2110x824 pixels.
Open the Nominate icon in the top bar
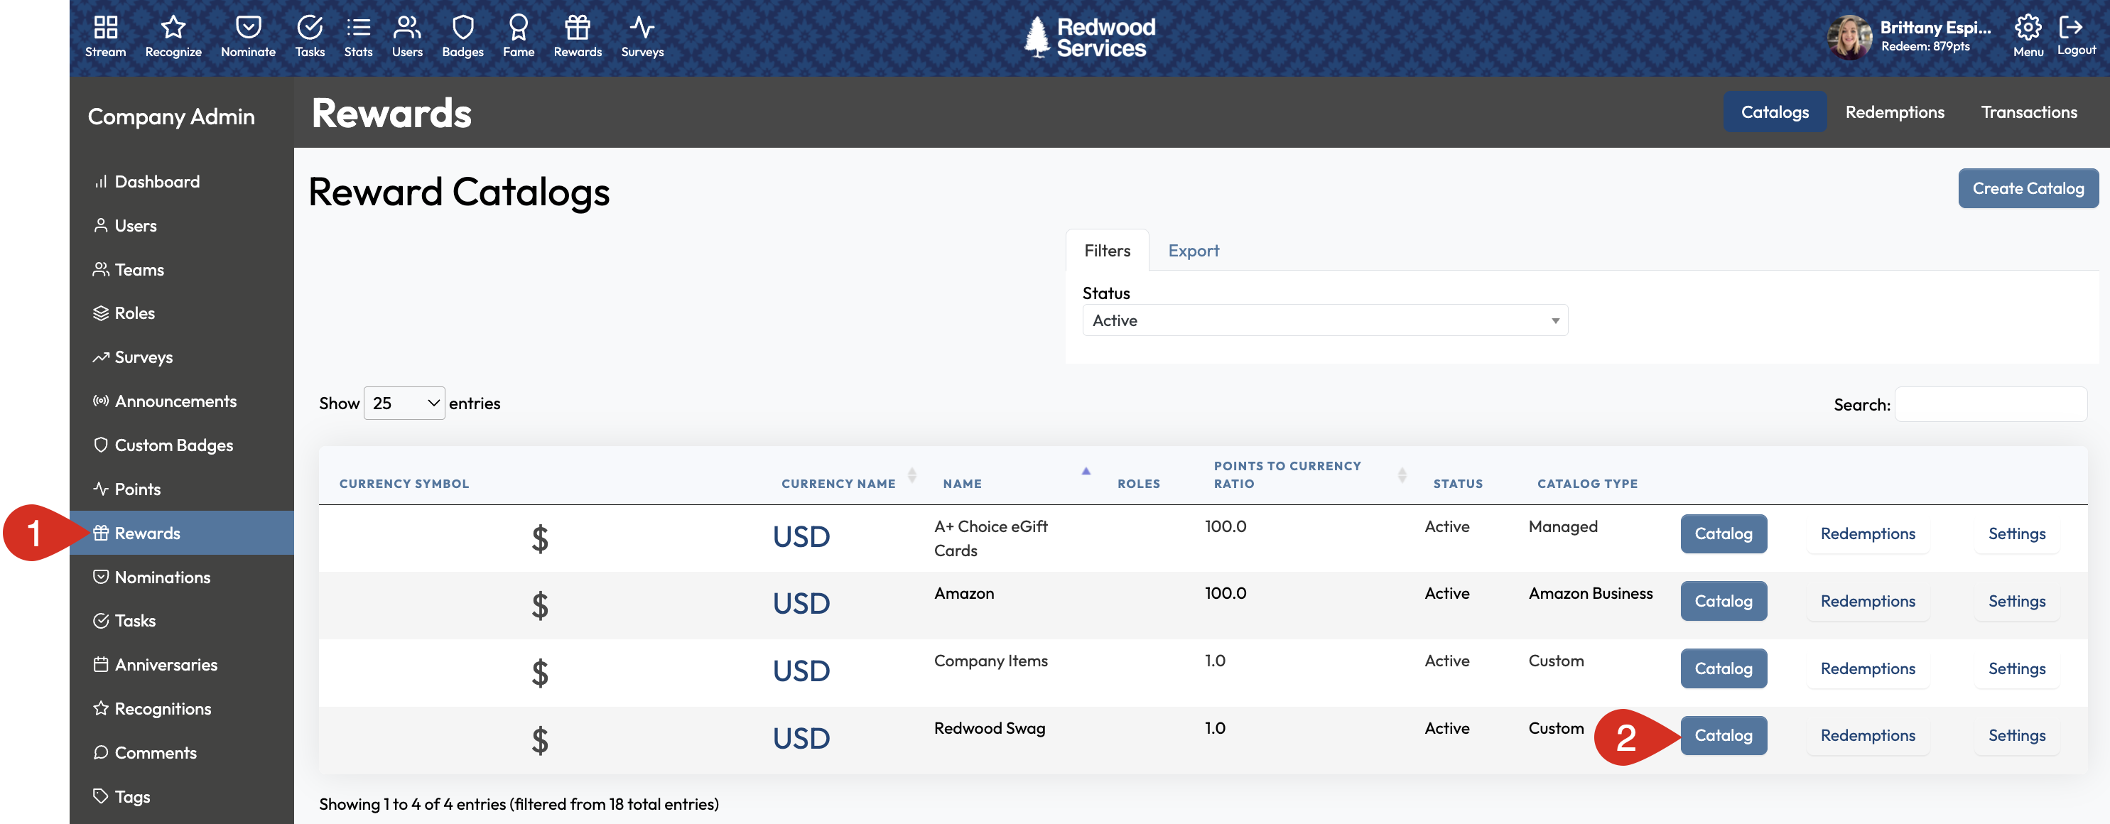pyautogui.click(x=247, y=34)
